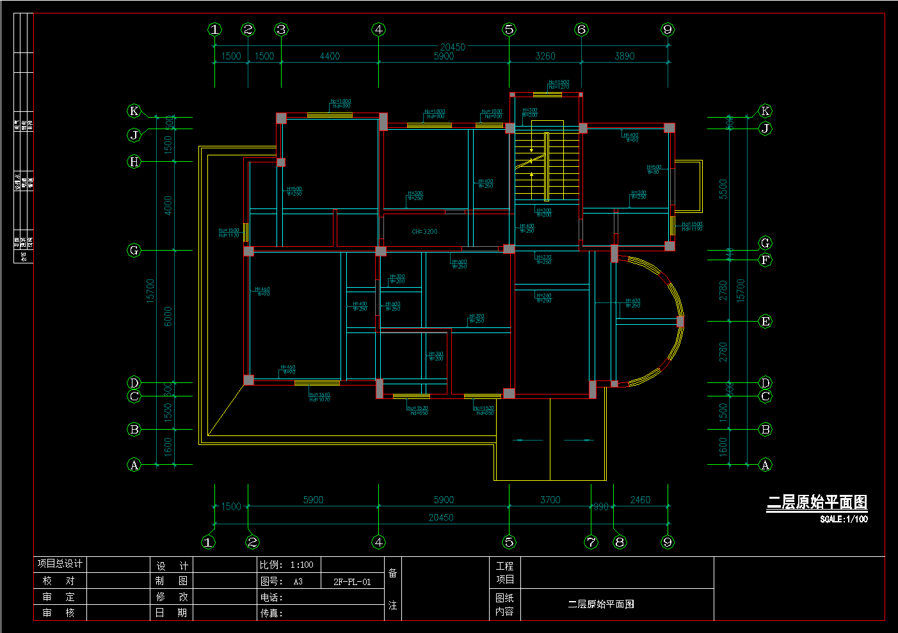Viewport: 898px width, 633px height.
Task: Click the 3890 dimension text
Action: tap(624, 56)
